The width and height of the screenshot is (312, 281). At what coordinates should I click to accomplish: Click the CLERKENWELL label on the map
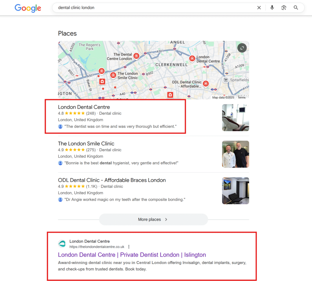tap(171, 65)
